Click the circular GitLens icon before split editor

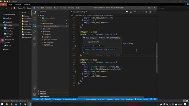click(x=146, y=12)
